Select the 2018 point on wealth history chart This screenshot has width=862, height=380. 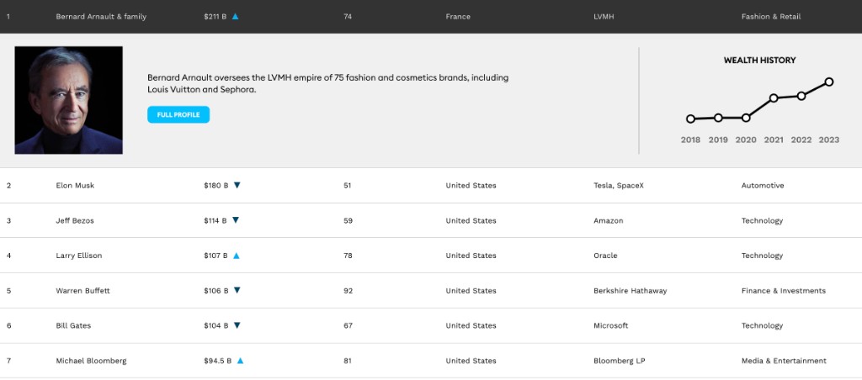pos(690,119)
